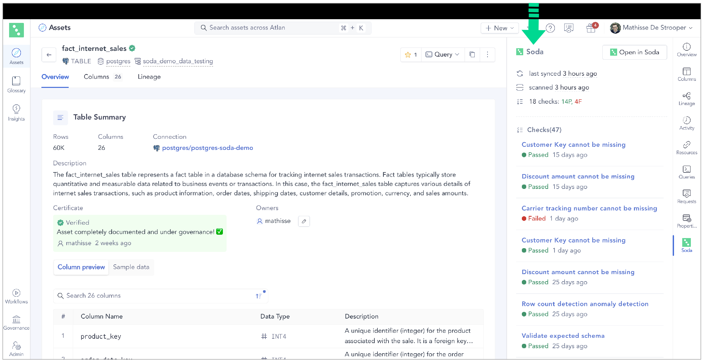Open postgres/postgres-soda-demo connection link
This screenshot has width=705, height=363.
pos(207,148)
